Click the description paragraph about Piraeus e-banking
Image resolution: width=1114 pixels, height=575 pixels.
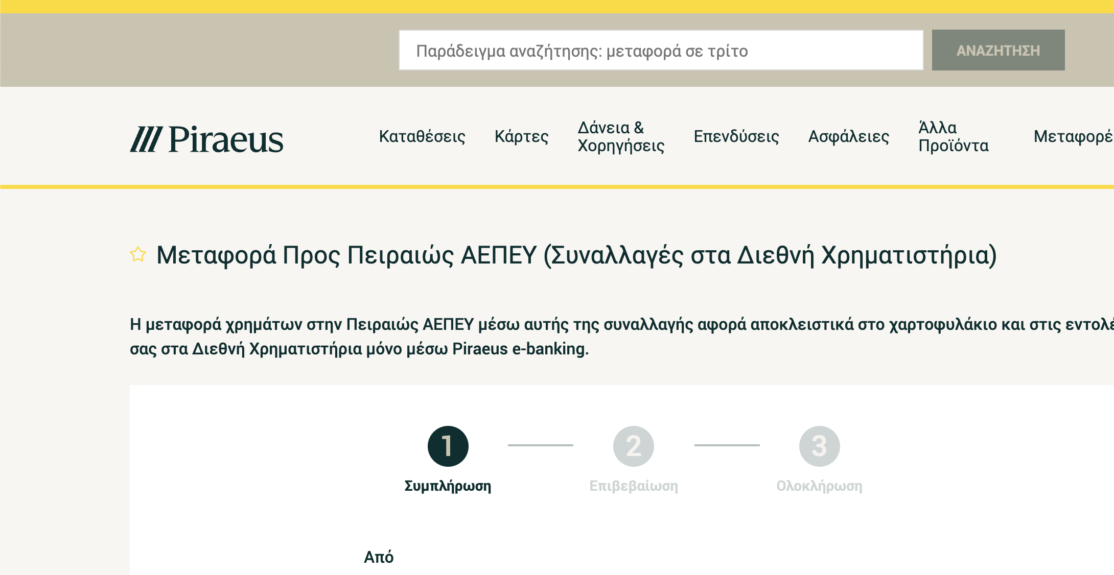pyautogui.click(x=621, y=337)
